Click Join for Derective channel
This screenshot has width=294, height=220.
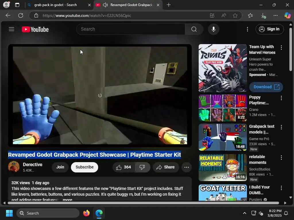tap(60, 167)
